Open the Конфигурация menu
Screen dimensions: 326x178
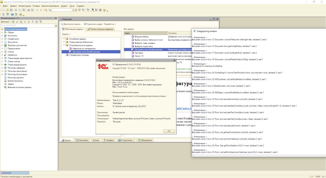point(25,6)
